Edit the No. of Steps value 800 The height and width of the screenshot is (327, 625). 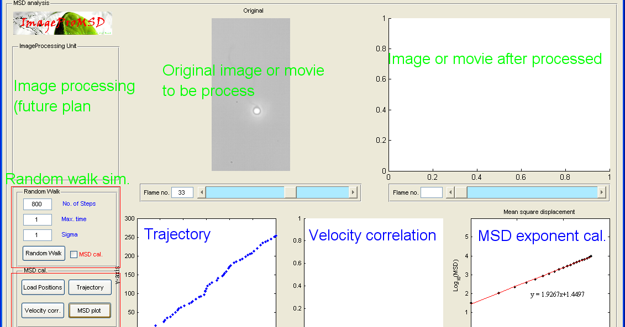(x=36, y=204)
